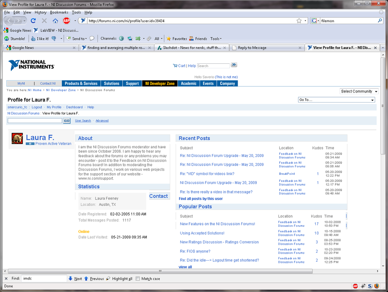The width and height of the screenshot is (388, 292).
Task: Go to the browser Home page icon
Action: click(55, 21)
